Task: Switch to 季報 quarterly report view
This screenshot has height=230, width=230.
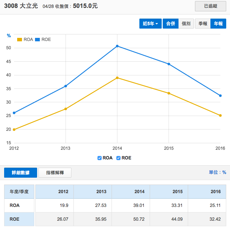Action: (203, 24)
